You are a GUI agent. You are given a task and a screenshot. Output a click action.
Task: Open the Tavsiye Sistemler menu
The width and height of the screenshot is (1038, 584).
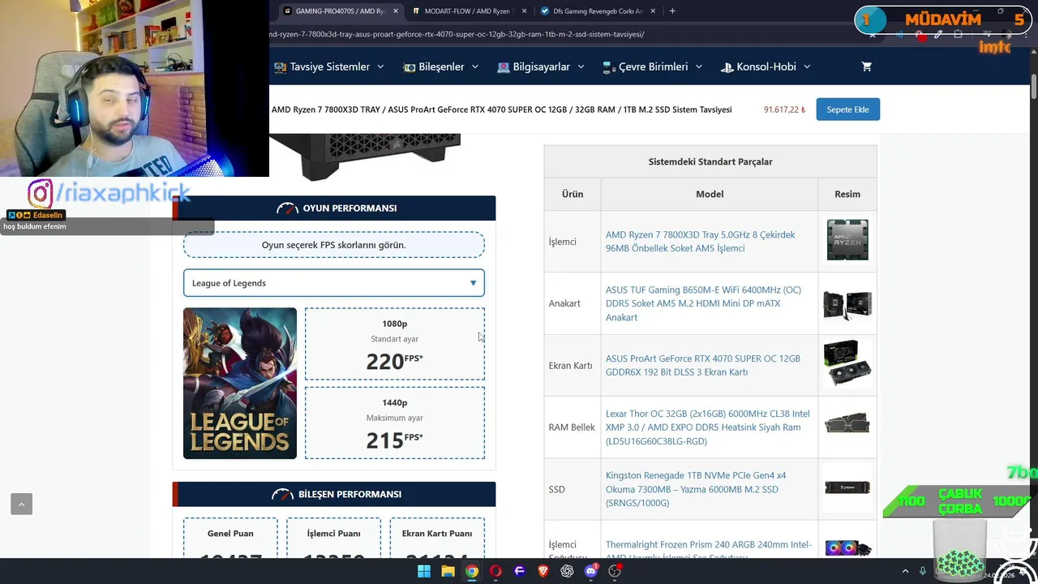click(329, 67)
